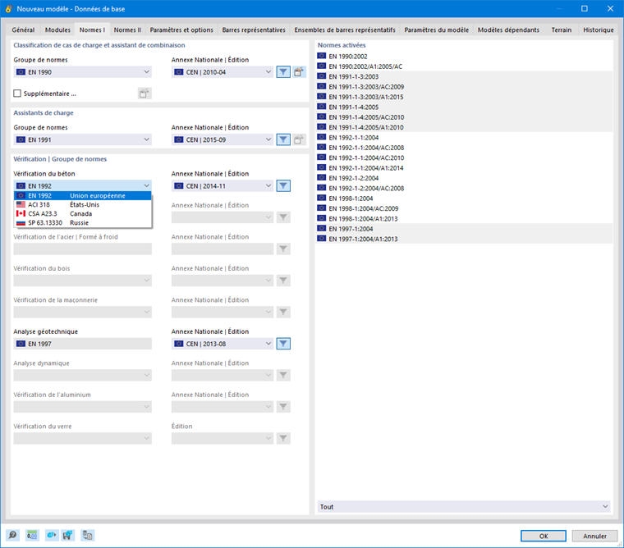624x548 pixels.
Task: Open the Modèles dépendants tab
Action: tap(508, 30)
